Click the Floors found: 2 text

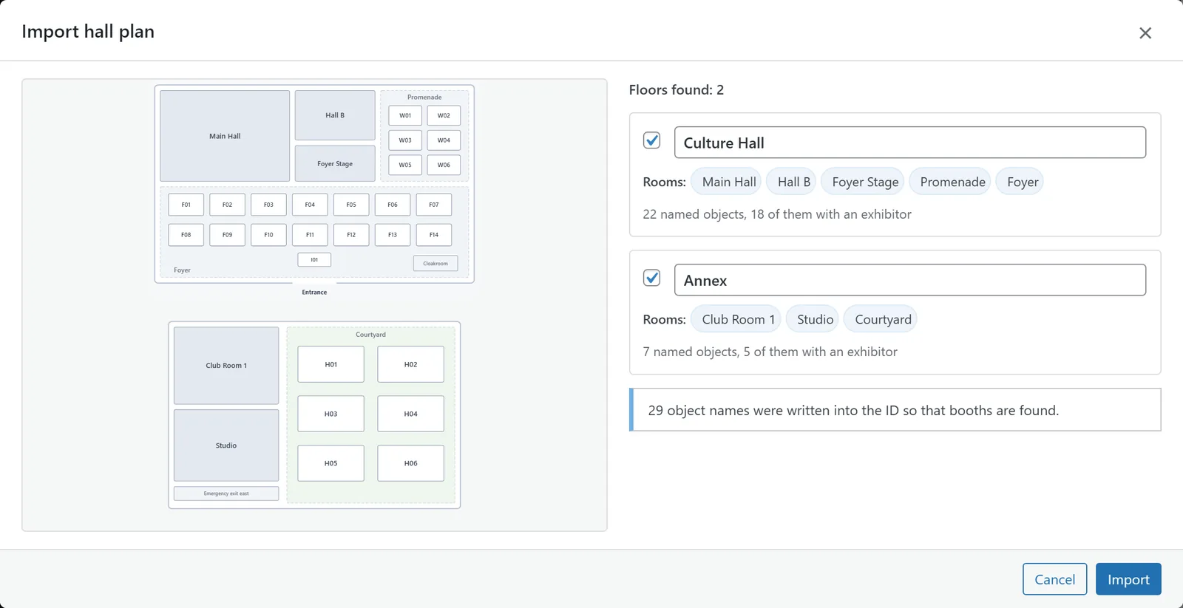point(677,90)
